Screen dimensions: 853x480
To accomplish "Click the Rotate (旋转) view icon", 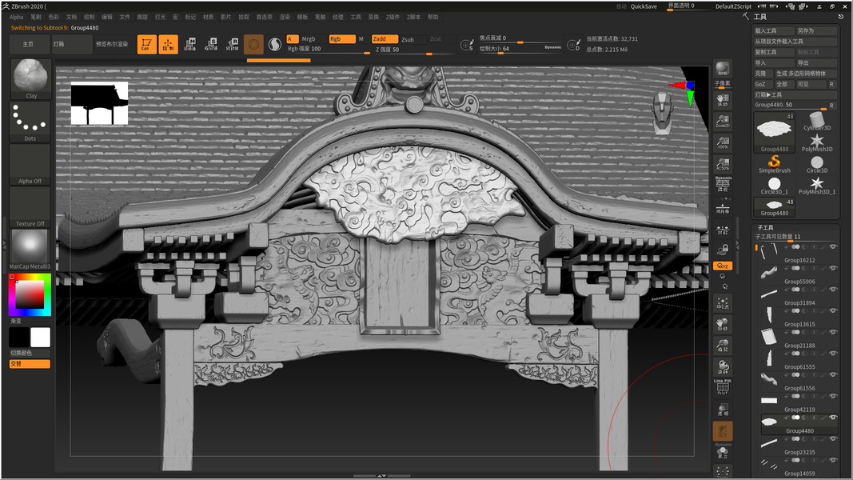I will pos(723,367).
